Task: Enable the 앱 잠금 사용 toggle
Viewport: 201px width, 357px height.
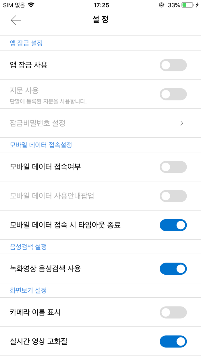Action: click(173, 65)
